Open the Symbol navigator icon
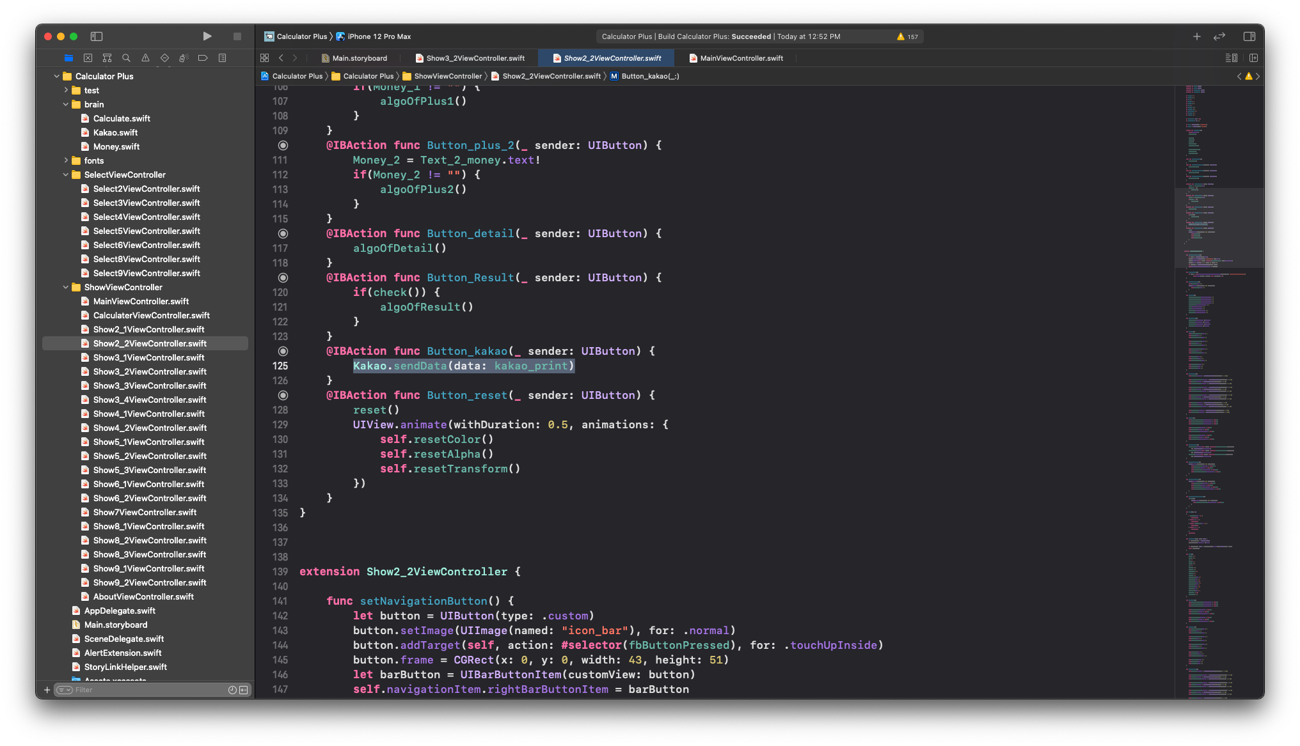The height and width of the screenshot is (746, 1300). (x=107, y=58)
